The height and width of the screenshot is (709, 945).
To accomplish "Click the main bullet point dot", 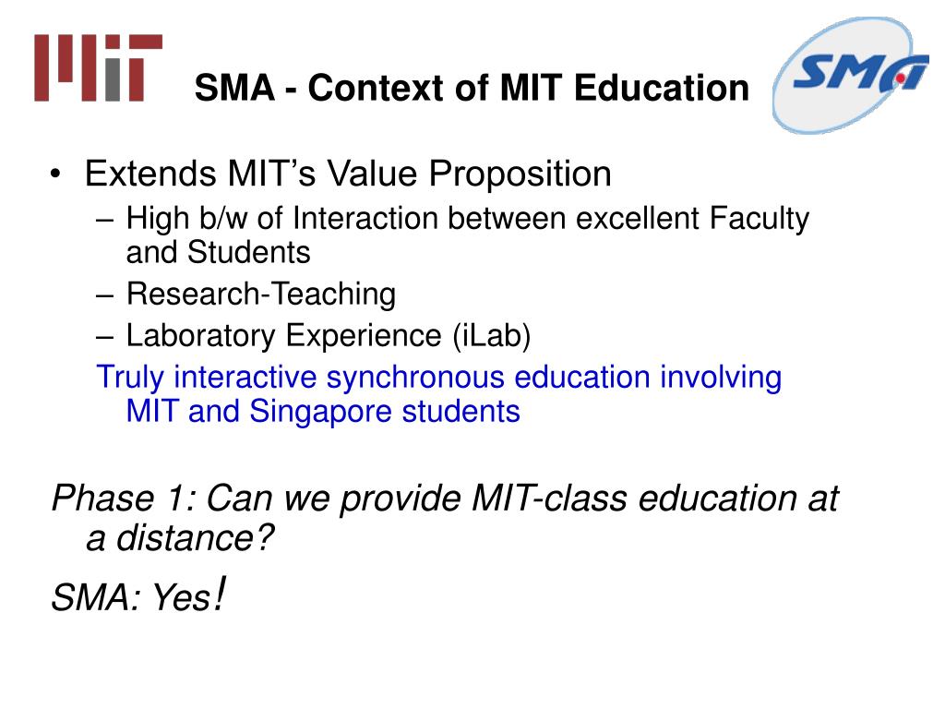I will point(56,174).
